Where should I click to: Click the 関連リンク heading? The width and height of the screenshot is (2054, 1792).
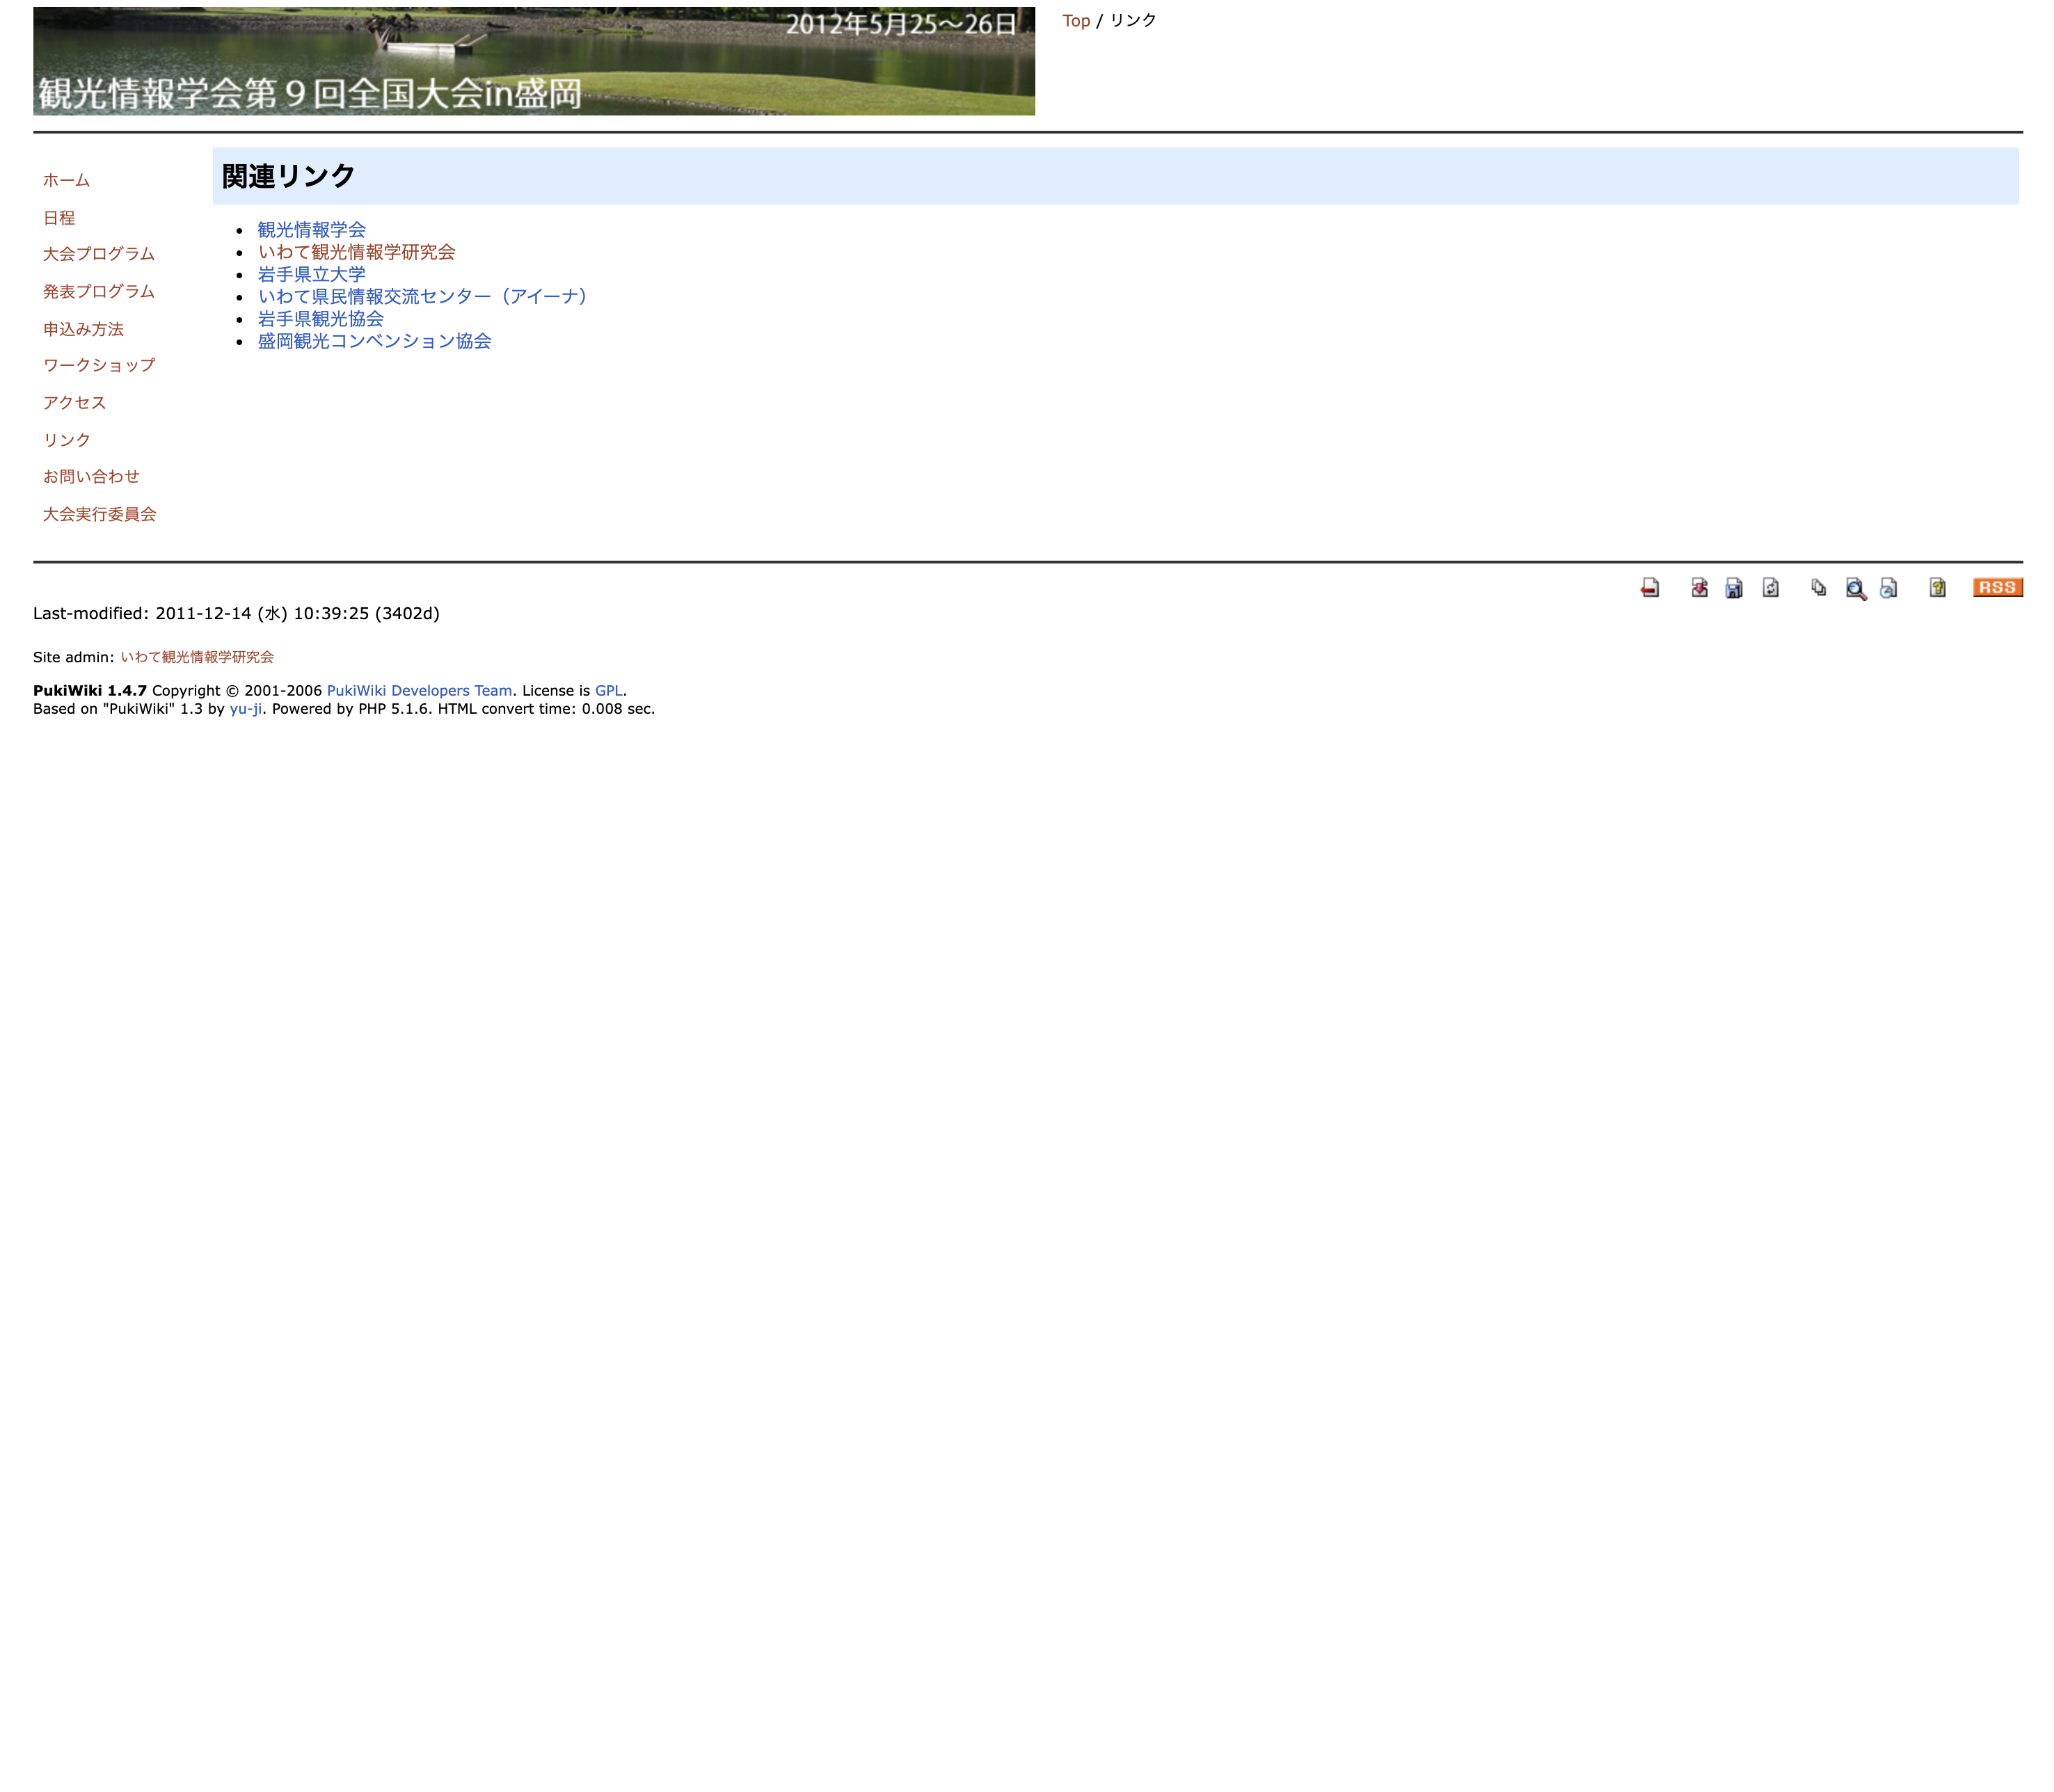[x=289, y=176]
